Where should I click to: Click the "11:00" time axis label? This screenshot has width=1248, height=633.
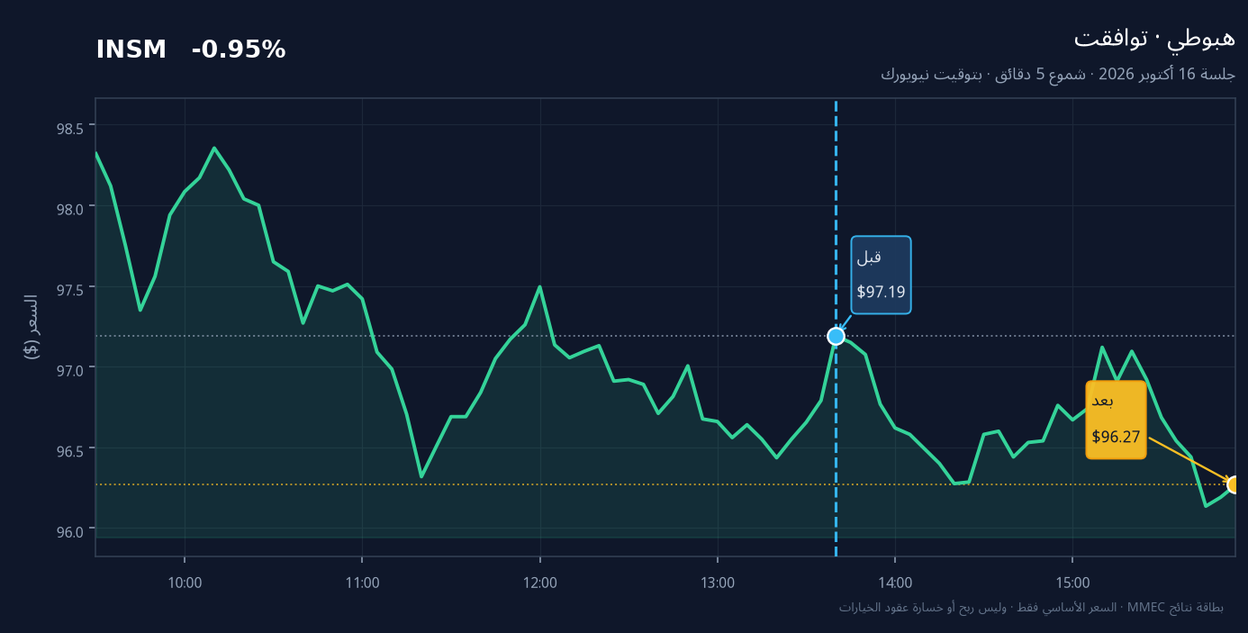pos(362,583)
